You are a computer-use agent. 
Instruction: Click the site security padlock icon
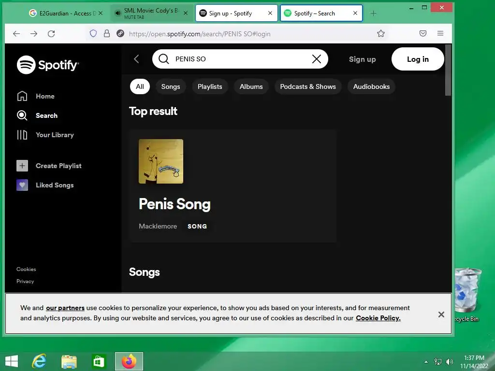coord(107,33)
